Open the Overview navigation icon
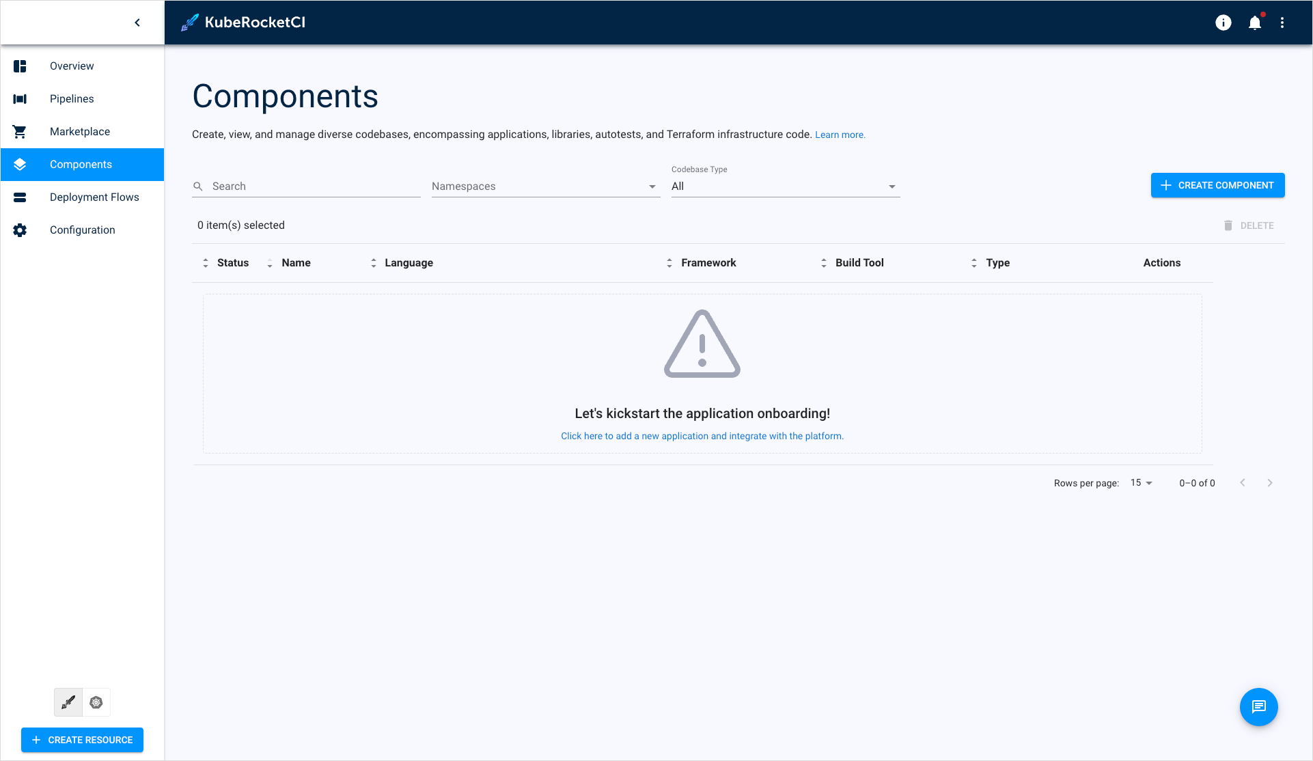Viewport: 1313px width, 761px height. (x=20, y=66)
